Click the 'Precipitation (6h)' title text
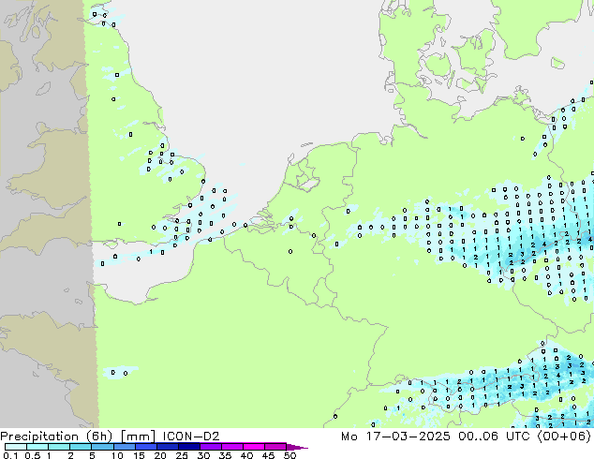Viewport: 594px width, 459px height. point(56,437)
